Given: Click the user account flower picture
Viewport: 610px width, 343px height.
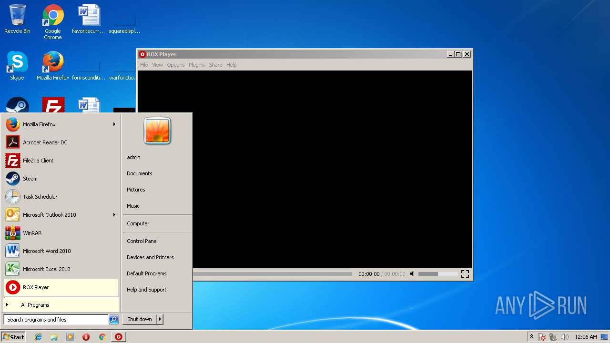Looking at the screenshot, I should coord(157,131).
